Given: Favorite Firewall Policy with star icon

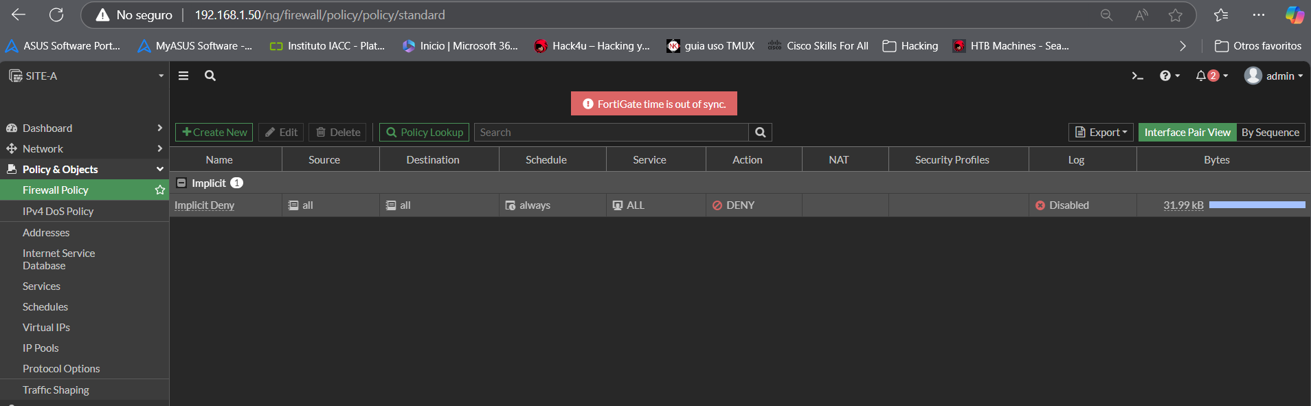Looking at the screenshot, I should [x=160, y=190].
